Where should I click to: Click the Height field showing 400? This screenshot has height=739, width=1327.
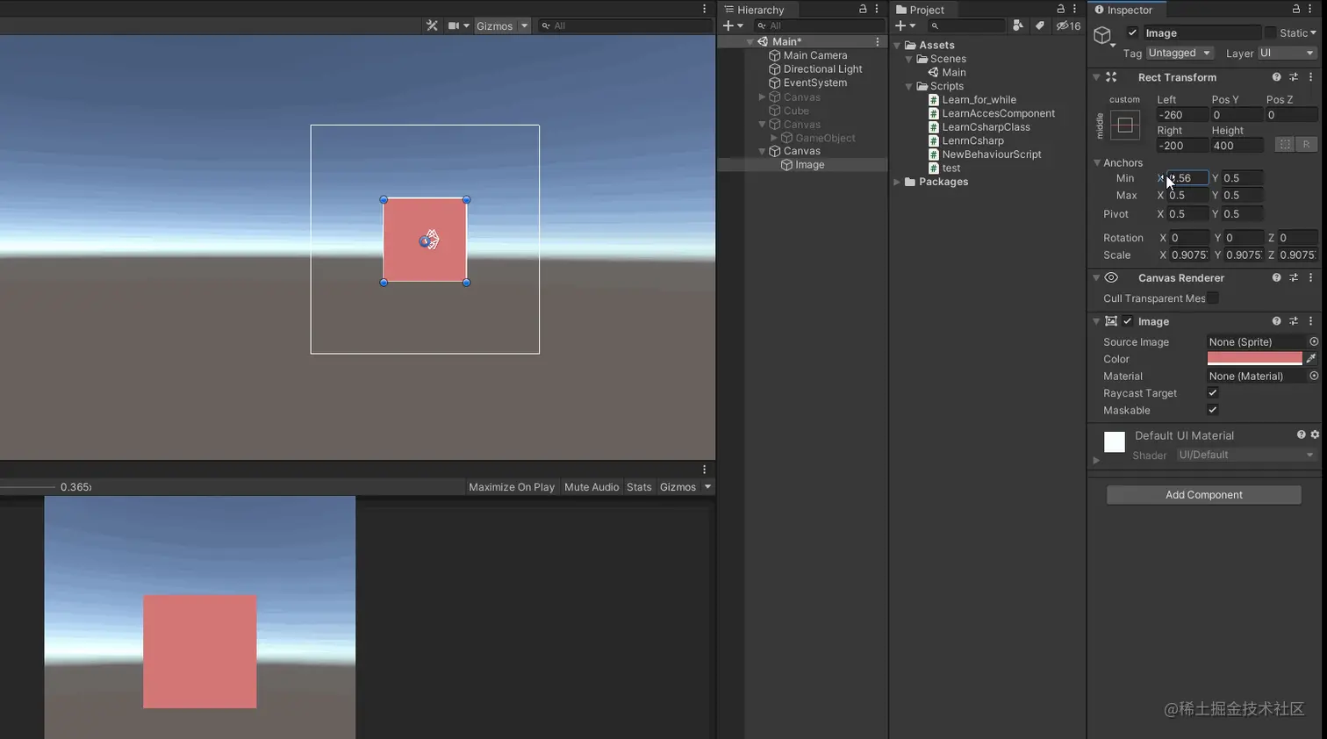coord(1237,146)
